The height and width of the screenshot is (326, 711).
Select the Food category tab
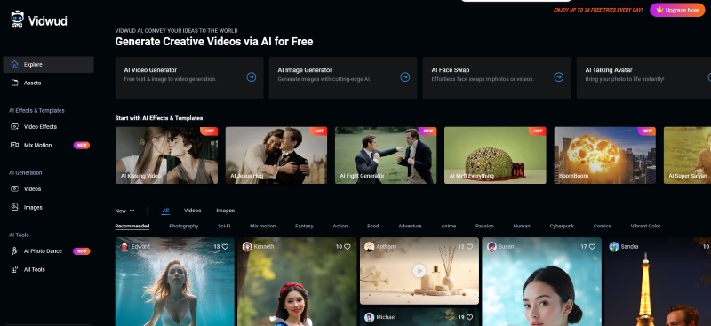click(372, 226)
